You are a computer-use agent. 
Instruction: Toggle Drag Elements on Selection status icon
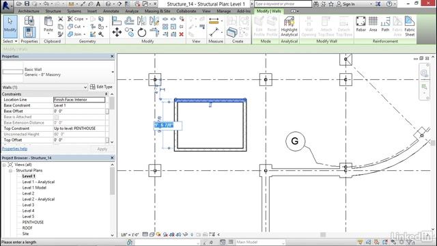tap(393, 242)
